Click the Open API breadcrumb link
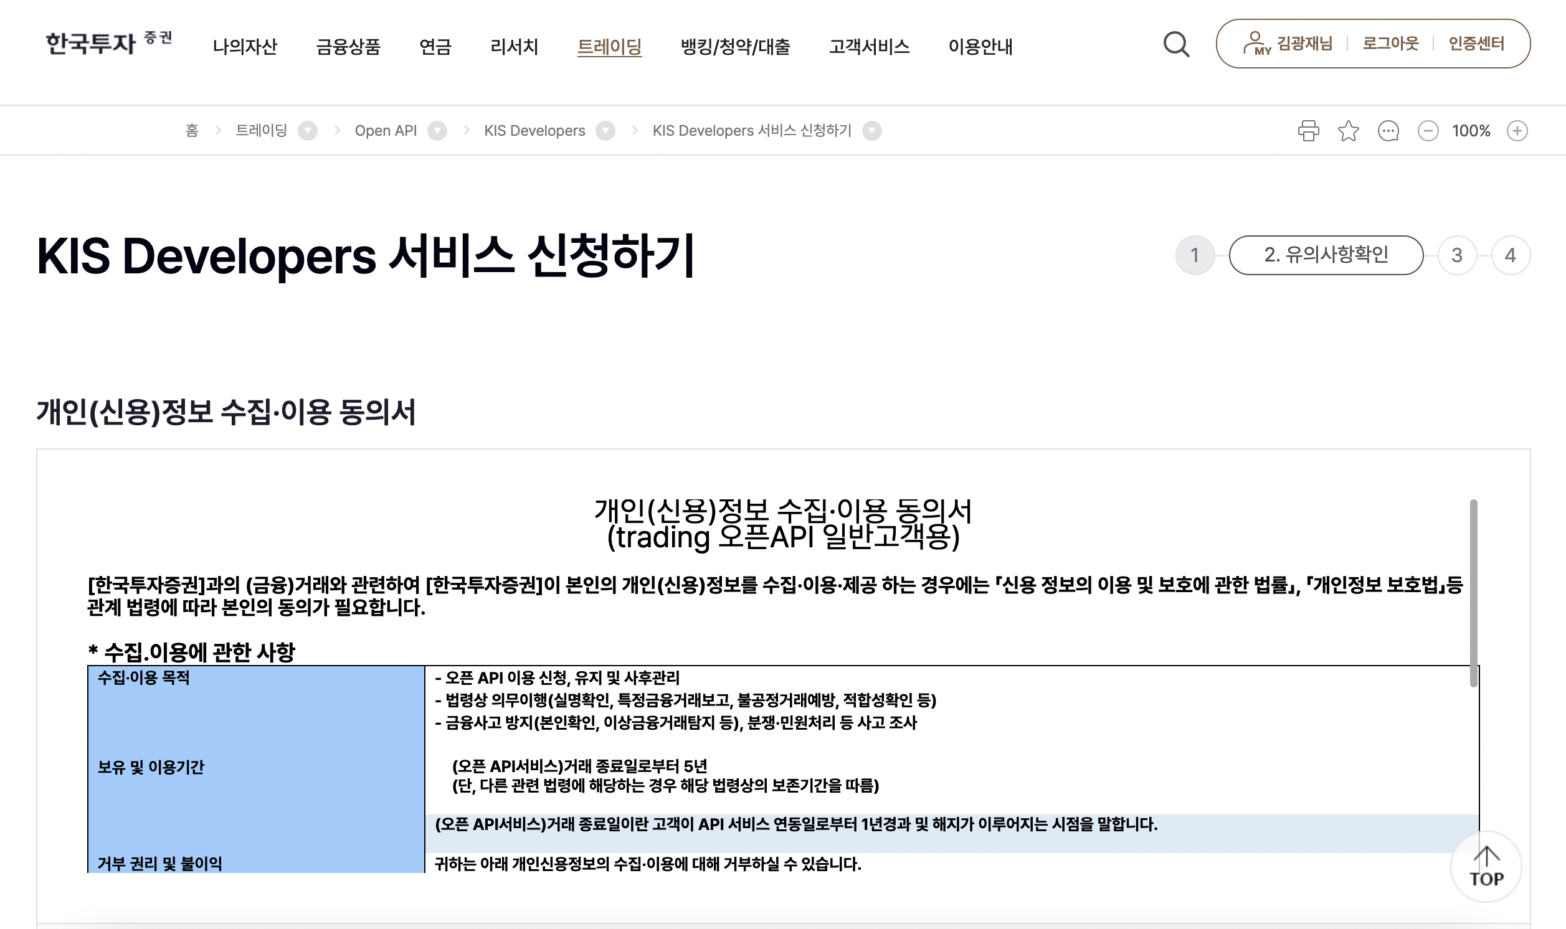The height and width of the screenshot is (929, 1566). [x=386, y=131]
